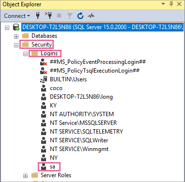The width and height of the screenshot is (185, 182).
Task: Click the Disconnect plug icon
Action: [48, 15]
